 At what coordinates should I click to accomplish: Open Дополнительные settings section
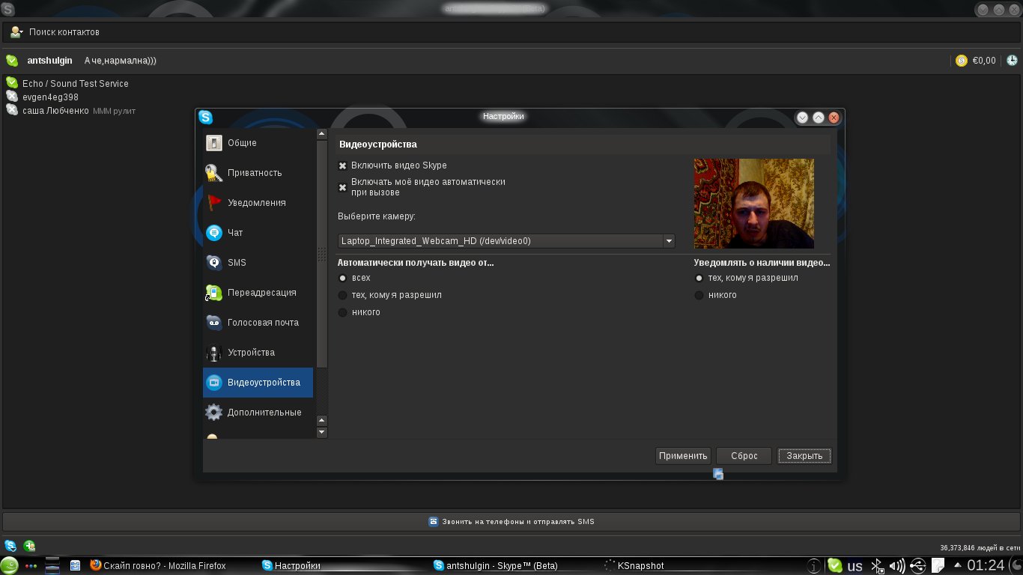[x=258, y=413]
